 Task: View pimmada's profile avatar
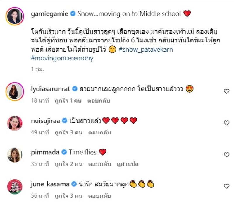tap(15, 155)
